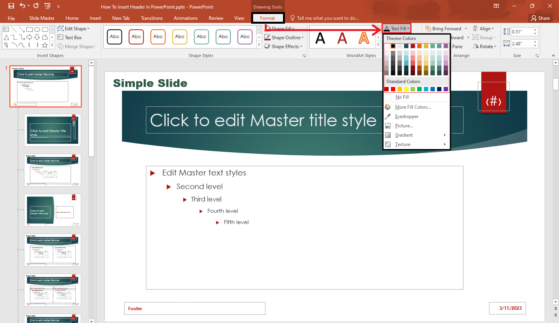Viewport: 559px width, 323px height.
Task: Open the Rotate options
Action: coord(484,46)
